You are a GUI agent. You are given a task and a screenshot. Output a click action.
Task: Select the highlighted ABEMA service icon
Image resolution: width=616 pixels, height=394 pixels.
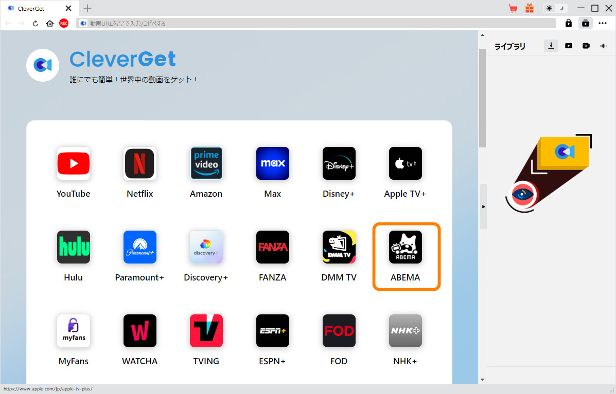(406, 247)
